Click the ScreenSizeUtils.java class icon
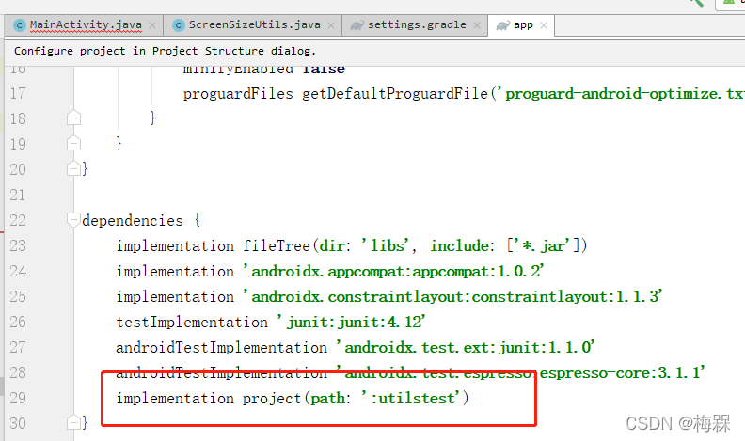This screenshot has width=745, height=441. click(179, 25)
